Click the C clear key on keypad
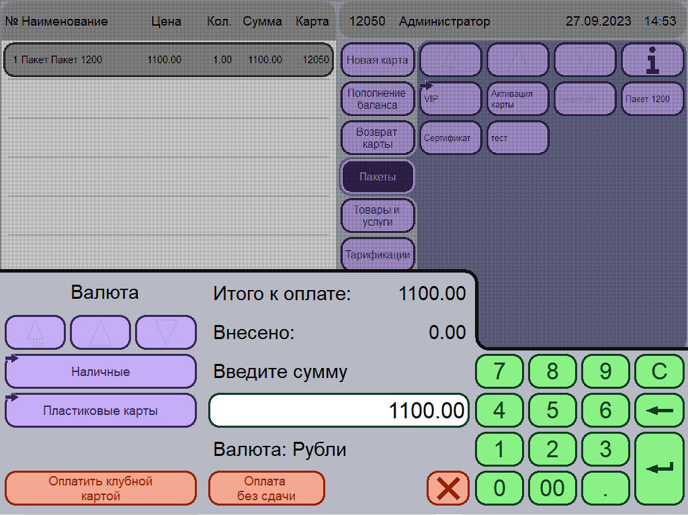This screenshot has height=515, width=688. (x=659, y=371)
